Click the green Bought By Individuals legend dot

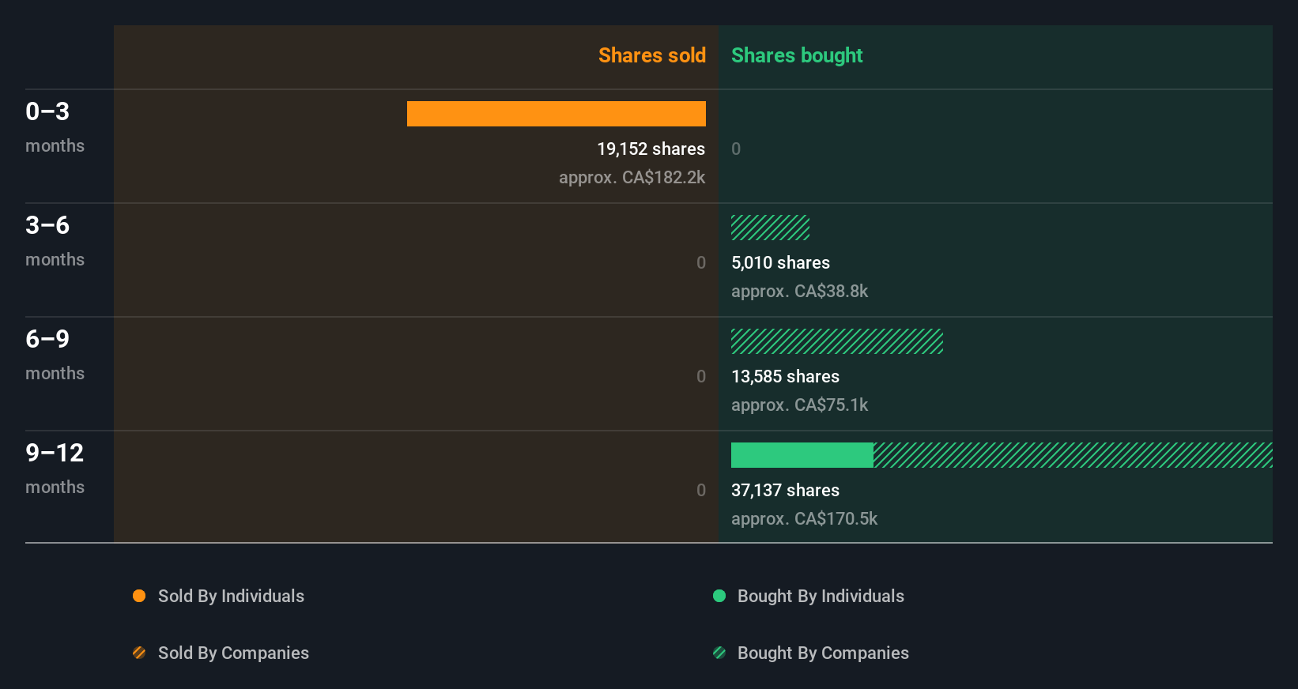[x=719, y=596]
